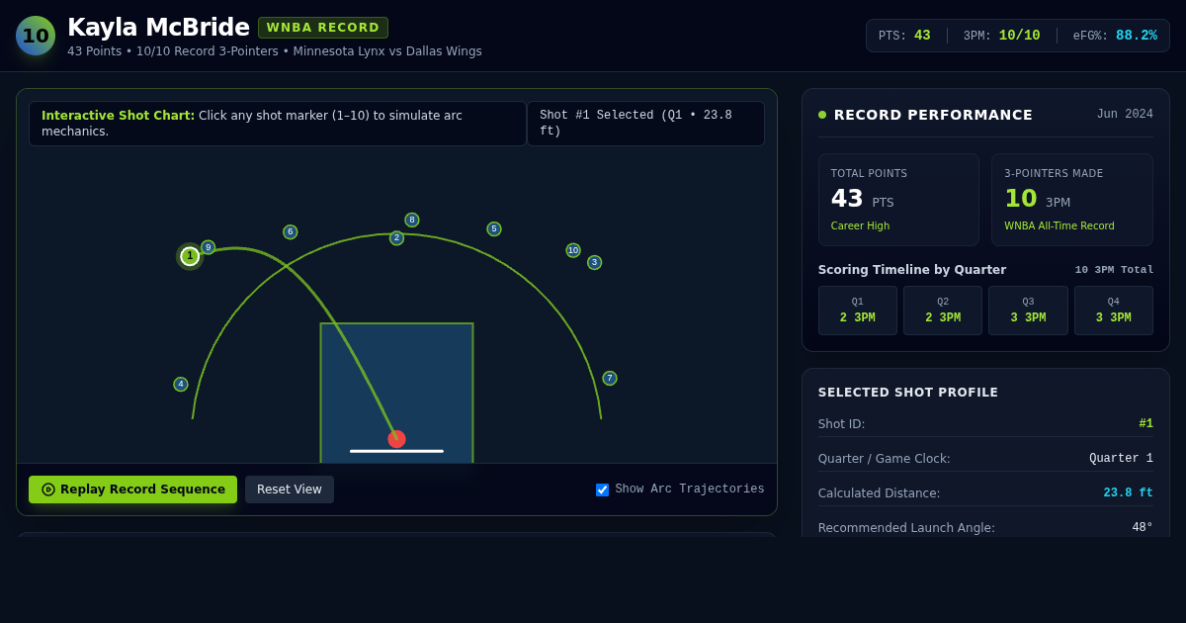This screenshot has width=1186, height=623.
Task: Click the 3-Pointers Made card
Action: click(1072, 200)
